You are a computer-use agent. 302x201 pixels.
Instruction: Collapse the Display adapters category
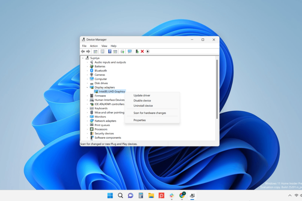87,88
